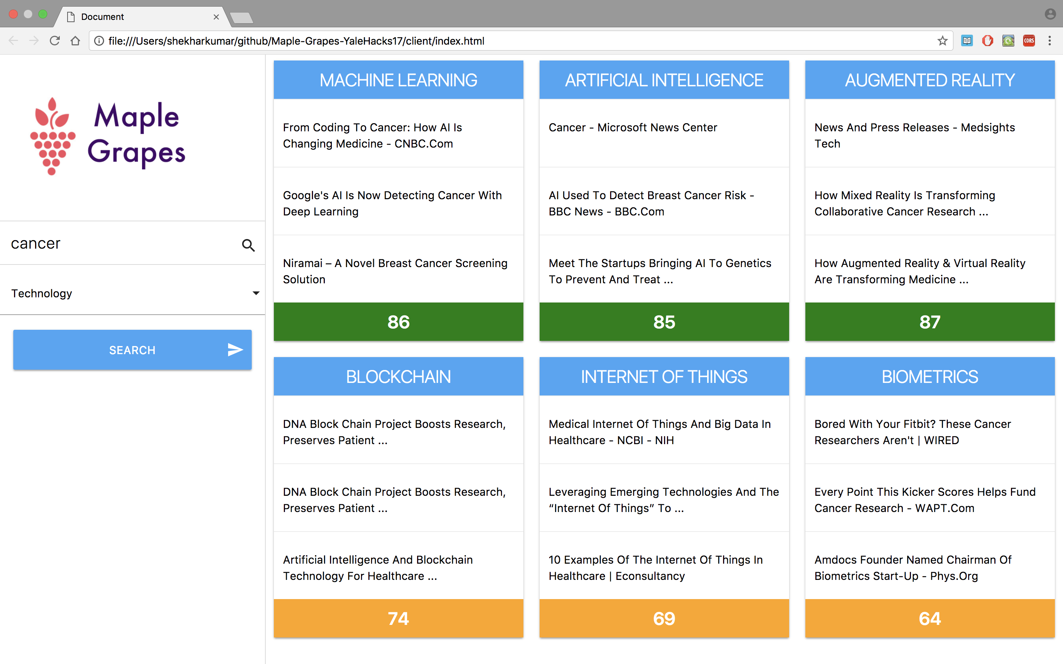This screenshot has width=1063, height=664.
Task: Click the send arrow icon on Search button
Action: (235, 350)
